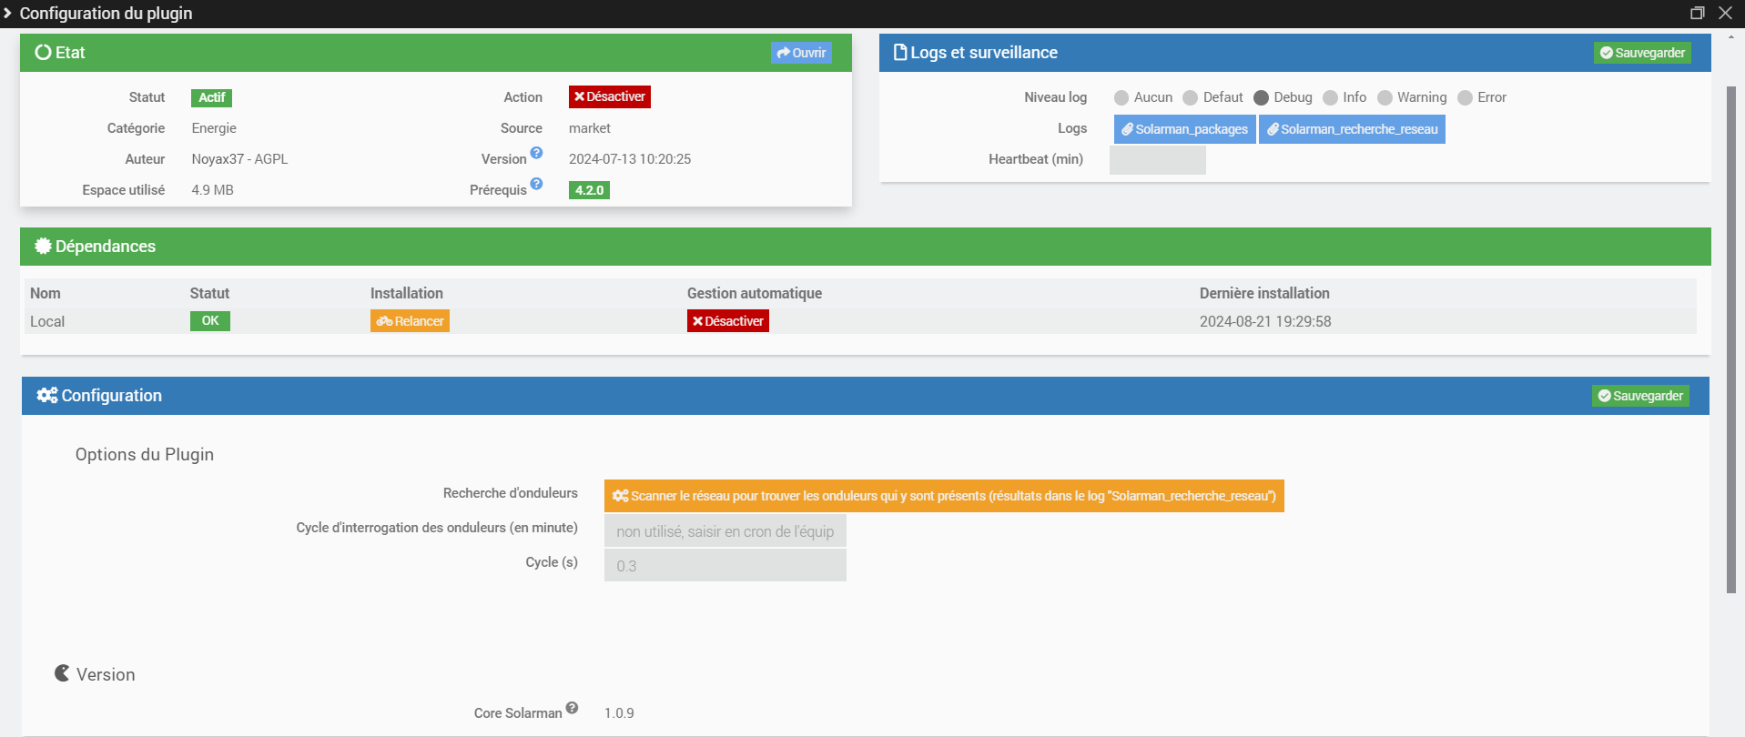Click the last installation date 2024-08-21 19:29:58

pos(1265,321)
